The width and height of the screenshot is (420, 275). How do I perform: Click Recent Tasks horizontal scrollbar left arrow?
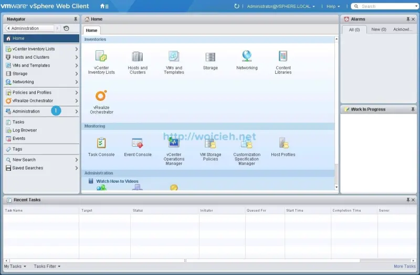point(6,260)
